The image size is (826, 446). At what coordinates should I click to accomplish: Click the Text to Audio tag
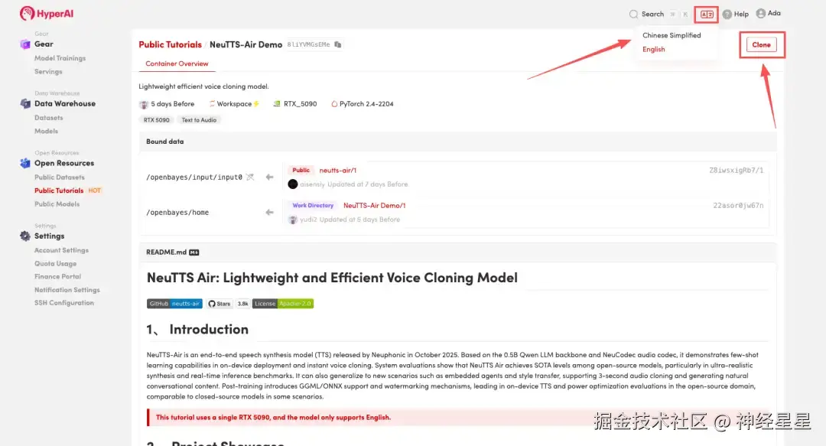click(x=199, y=120)
